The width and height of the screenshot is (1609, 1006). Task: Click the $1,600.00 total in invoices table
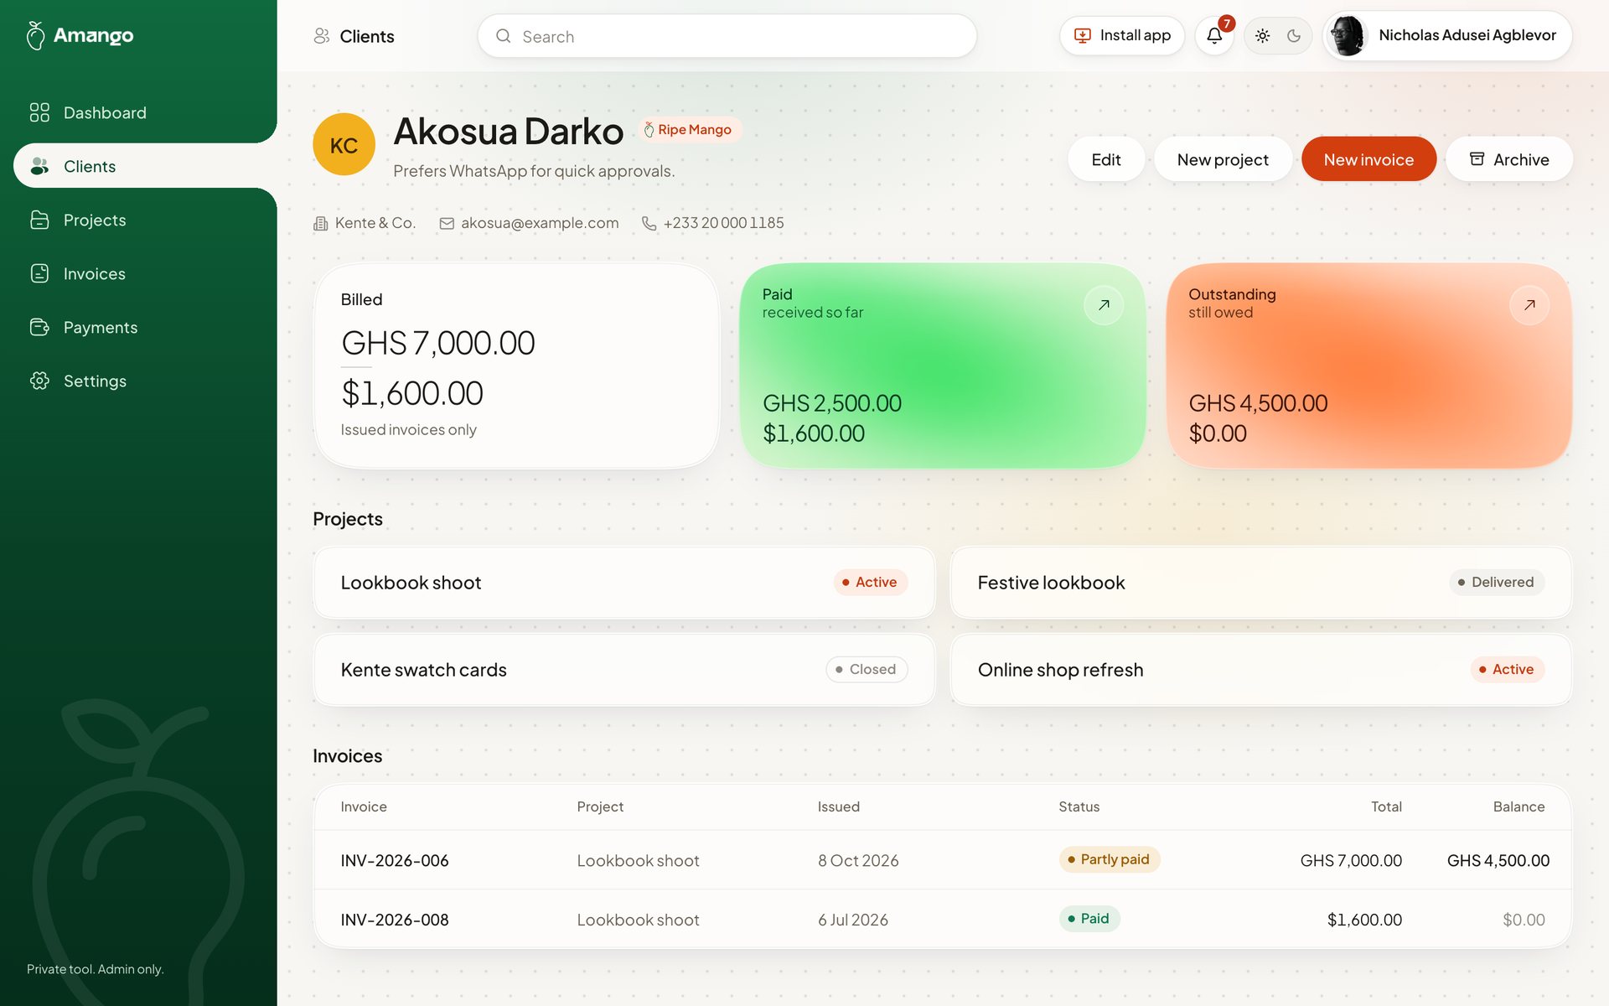(x=1364, y=920)
